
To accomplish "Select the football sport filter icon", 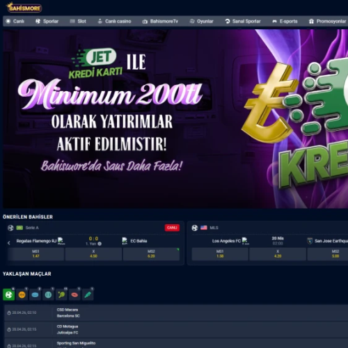I will tap(9, 295).
